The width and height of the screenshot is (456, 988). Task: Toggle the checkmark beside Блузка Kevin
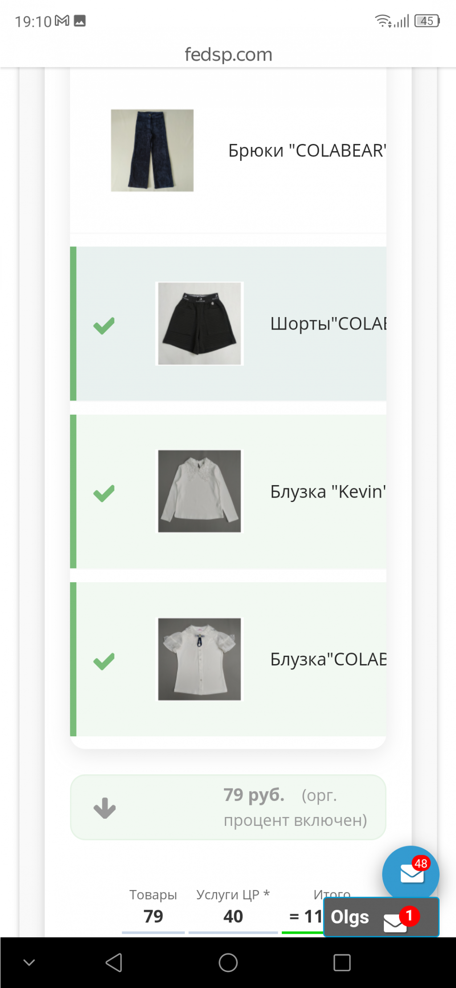tap(104, 493)
